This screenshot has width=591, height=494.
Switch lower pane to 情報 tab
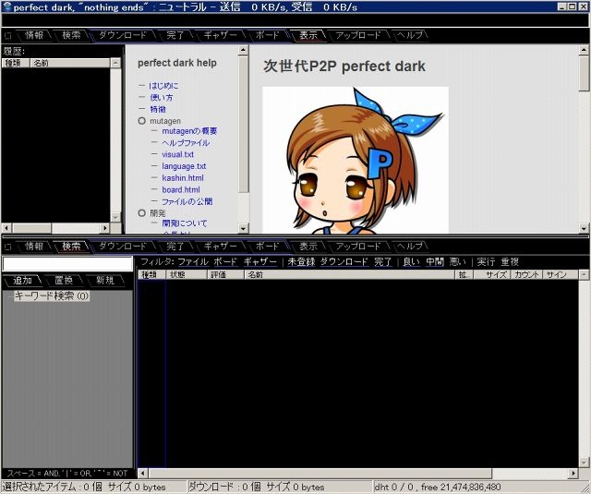tap(34, 246)
